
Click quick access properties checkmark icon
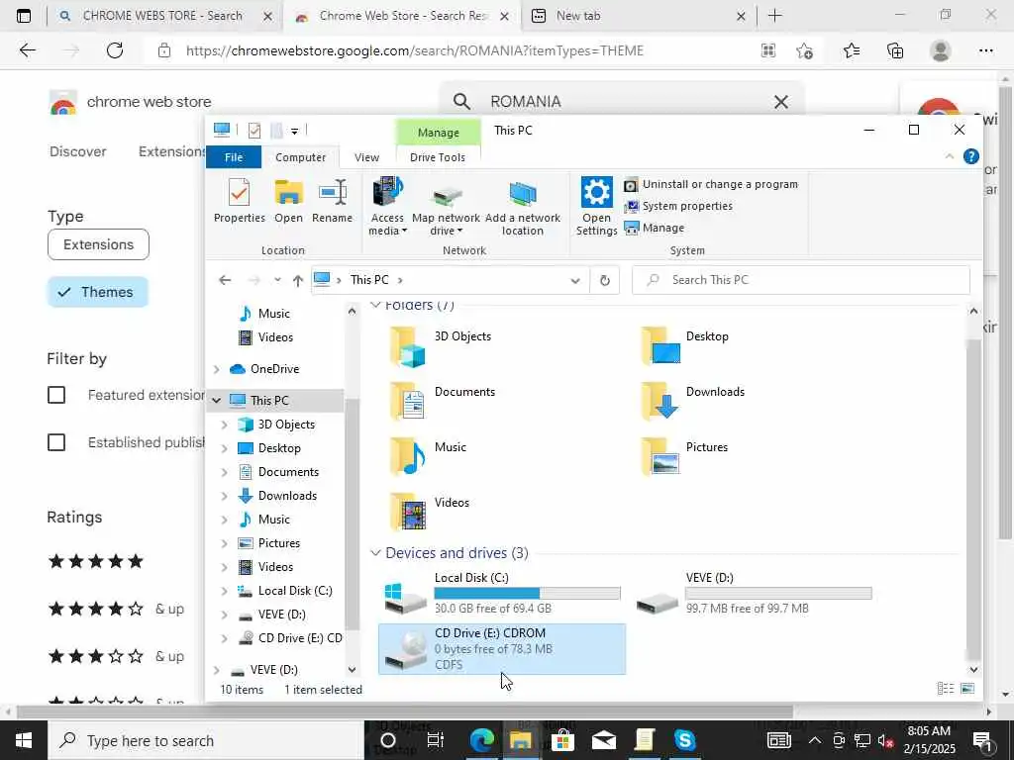coord(254,131)
